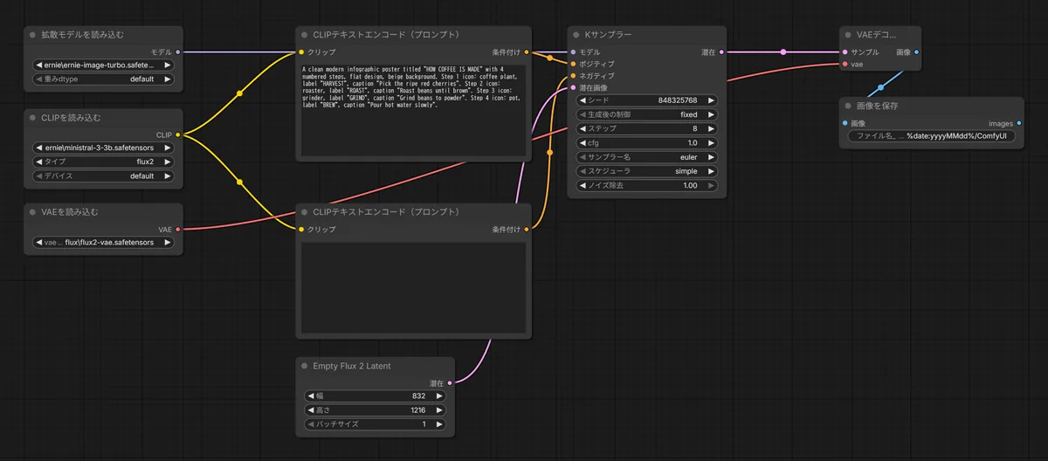Click the 画像 input port on 画像を保存
The width and height of the screenshot is (1048, 461).
click(x=845, y=123)
